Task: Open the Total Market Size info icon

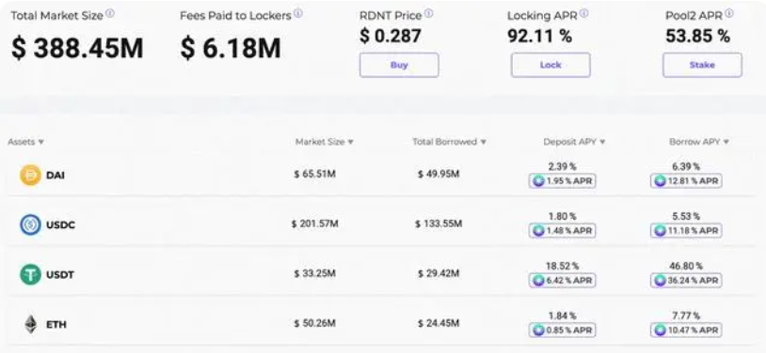Action: [x=110, y=14]
